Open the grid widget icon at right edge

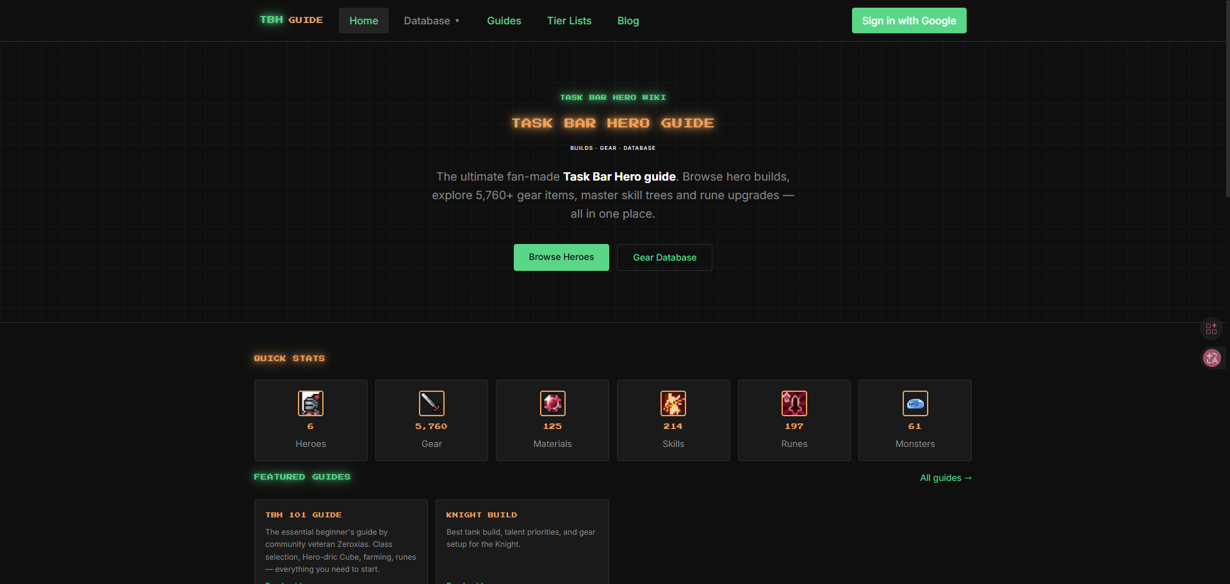[1211, 328]
